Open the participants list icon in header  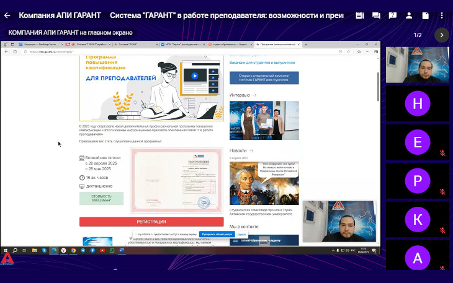pyautogui.click(x=409, y=15)
